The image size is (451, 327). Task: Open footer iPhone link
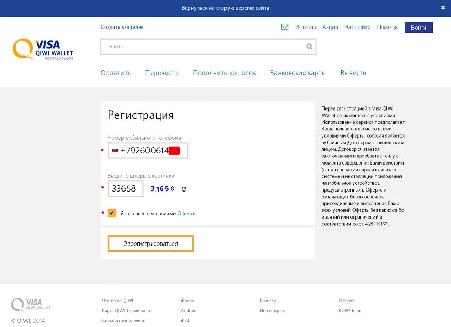point(187,301)
